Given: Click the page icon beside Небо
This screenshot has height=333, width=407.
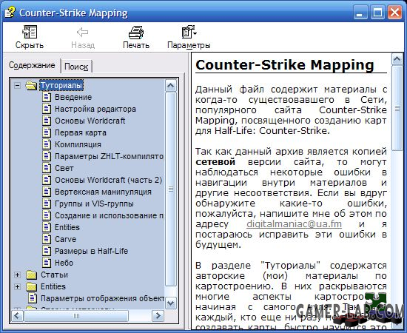Looking at the screenshot, I should click(47, 263).
